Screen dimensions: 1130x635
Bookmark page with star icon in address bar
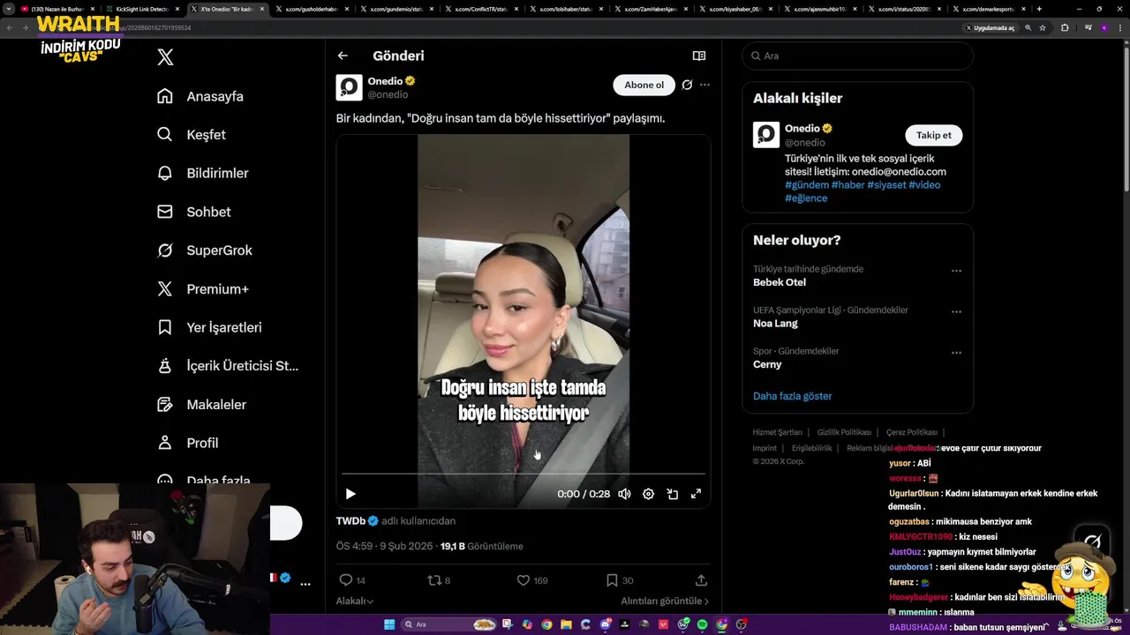[x=1043, y=27]
